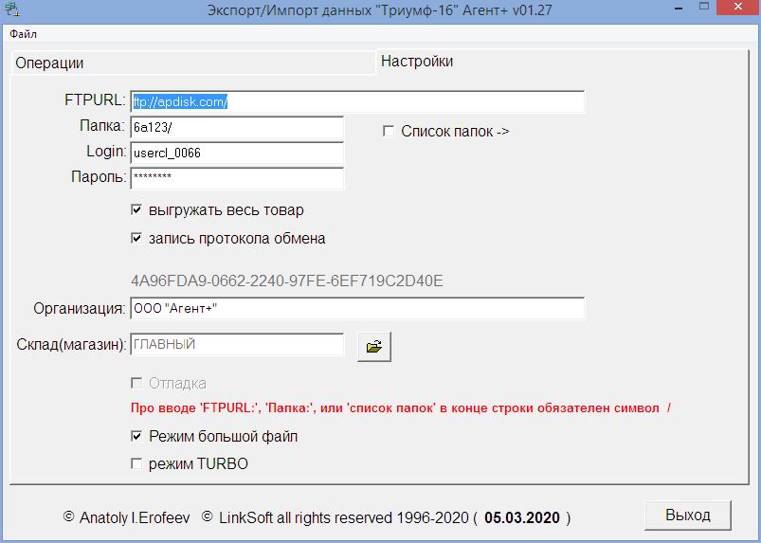The height and width of the screenshot is (543, 761).
Task: Close the window with red X
Action: (x=738, y=8)
